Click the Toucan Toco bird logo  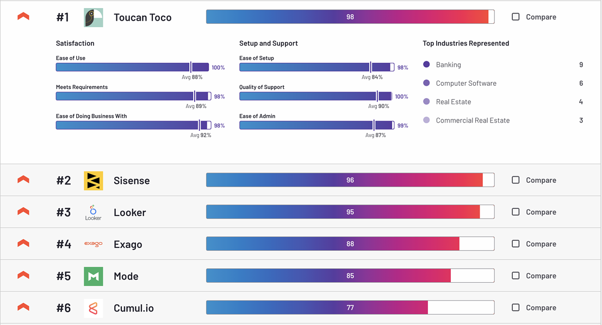click(94, 17)
